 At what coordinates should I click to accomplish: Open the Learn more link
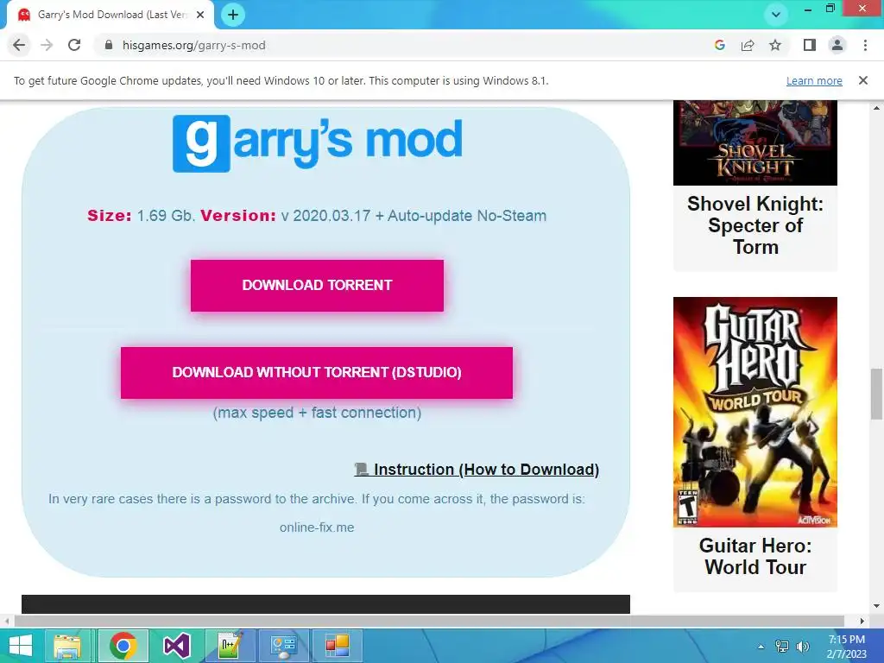(814, 80)
